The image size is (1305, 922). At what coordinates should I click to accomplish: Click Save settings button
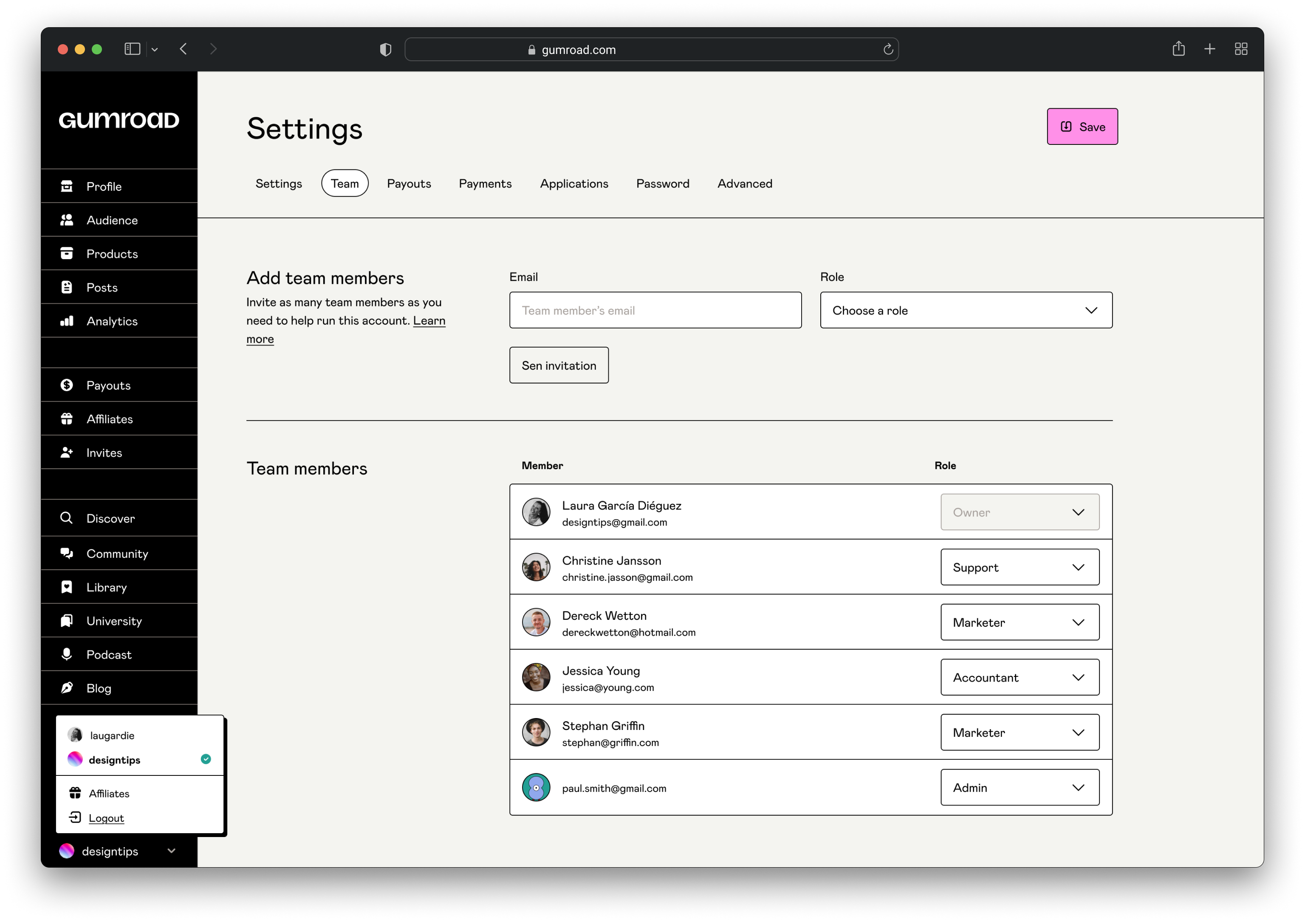pyautogui.click(x=1082, y=126)
